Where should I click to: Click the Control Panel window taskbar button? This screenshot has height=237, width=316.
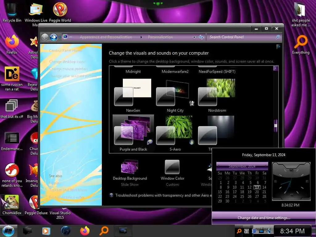[x=123, y=231]
